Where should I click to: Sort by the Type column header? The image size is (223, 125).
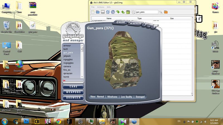pos(139,18)
